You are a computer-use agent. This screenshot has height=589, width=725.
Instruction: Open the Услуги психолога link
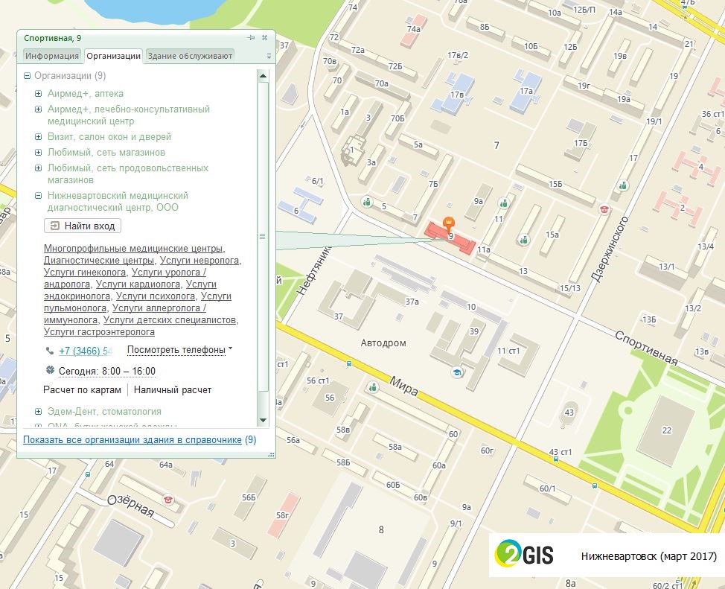156,296
